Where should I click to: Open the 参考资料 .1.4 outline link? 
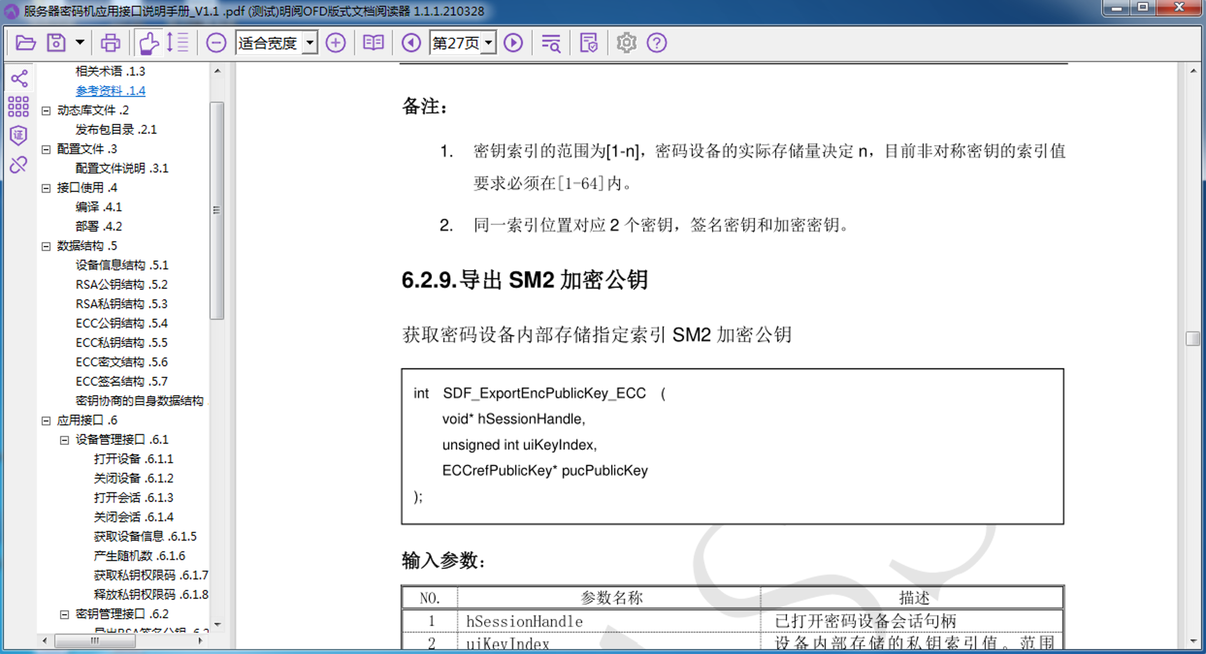point(111,91)
